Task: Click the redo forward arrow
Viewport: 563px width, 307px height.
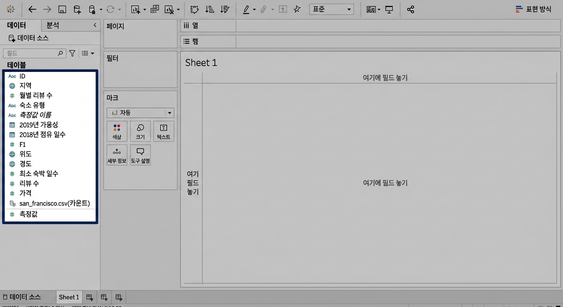Action: pos(47,9)
